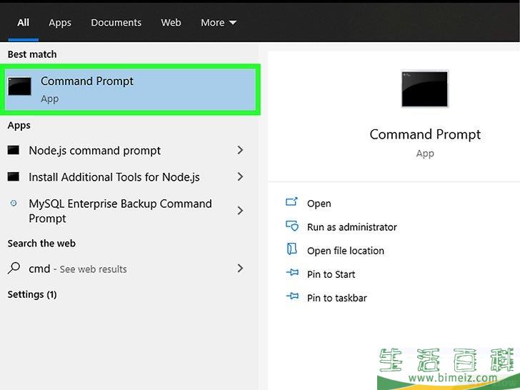Viewport: 520px width, 390px height.
Task: Click the search magnifier icon beside cmd
Action: (14, 269)
